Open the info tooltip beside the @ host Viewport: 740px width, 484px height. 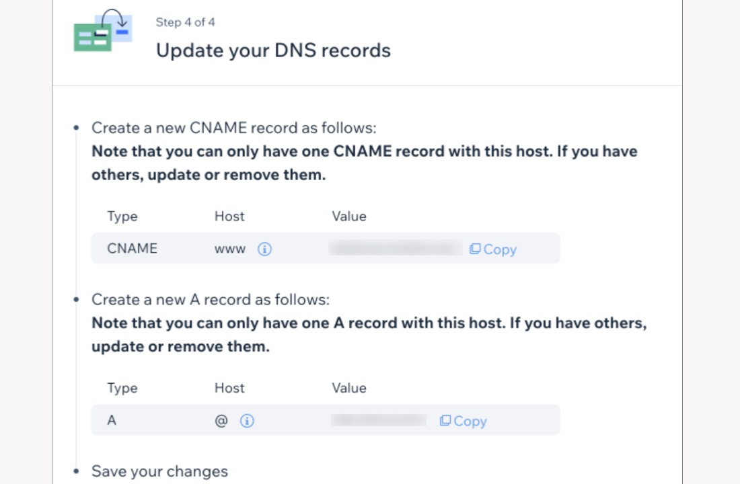click(247, 421)
